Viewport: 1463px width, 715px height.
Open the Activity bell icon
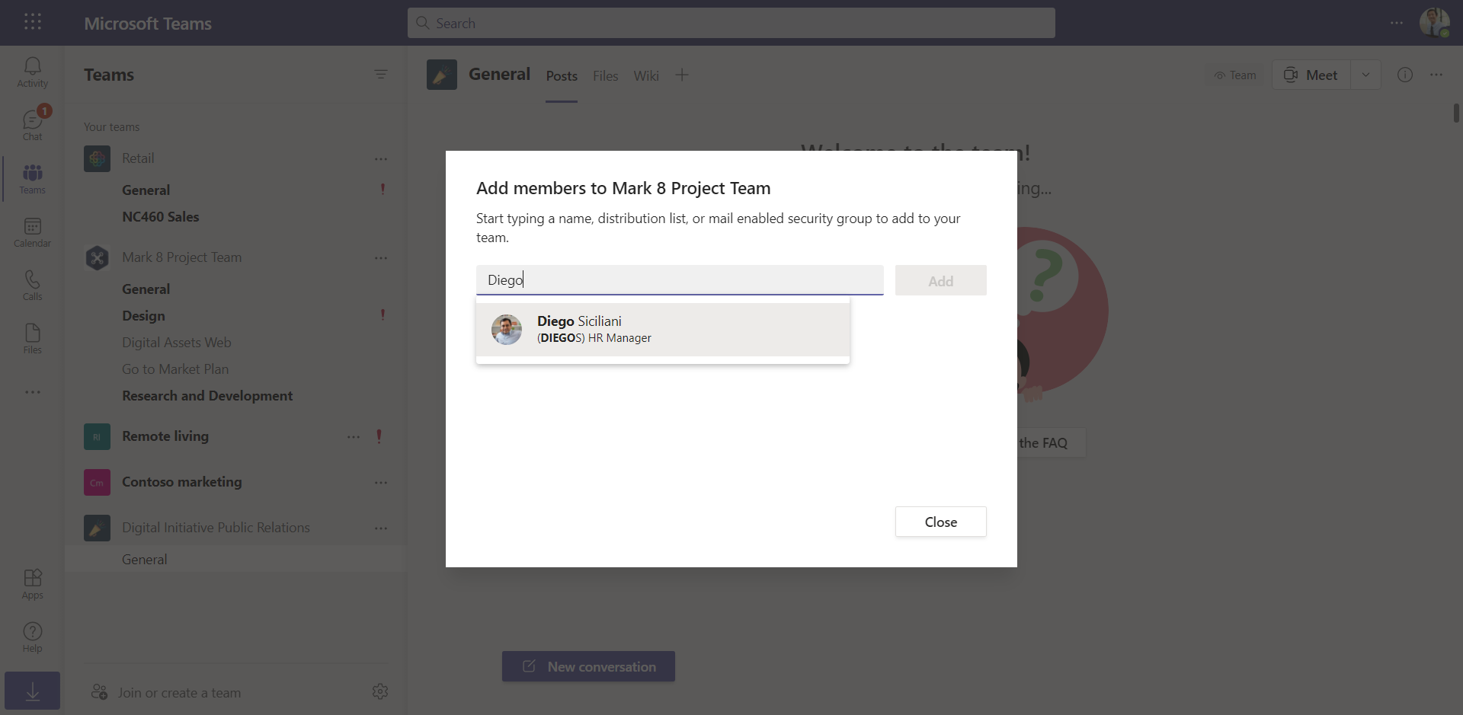click(x=32, y=72)
